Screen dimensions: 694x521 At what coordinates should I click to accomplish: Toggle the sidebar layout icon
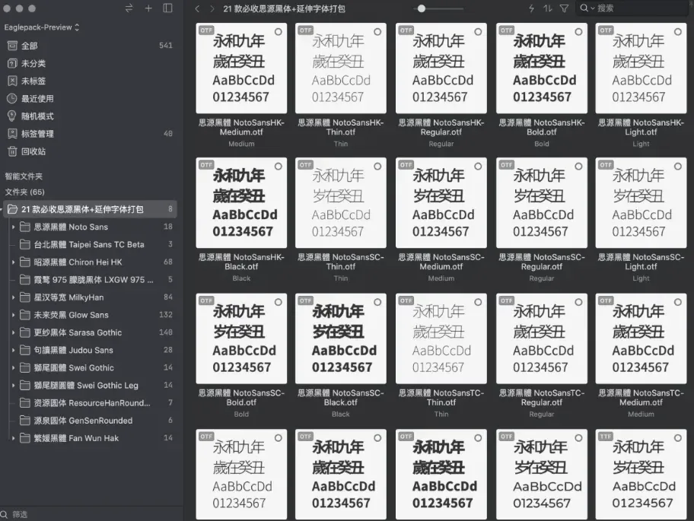coord(167,8)
